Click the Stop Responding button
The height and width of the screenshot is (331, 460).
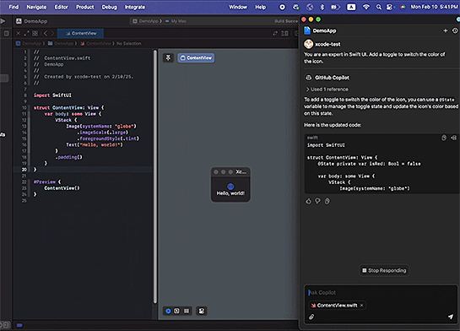click(x=384, y=270)
